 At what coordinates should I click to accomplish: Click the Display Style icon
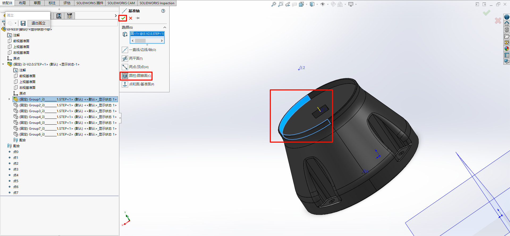[x=312, y=4]
